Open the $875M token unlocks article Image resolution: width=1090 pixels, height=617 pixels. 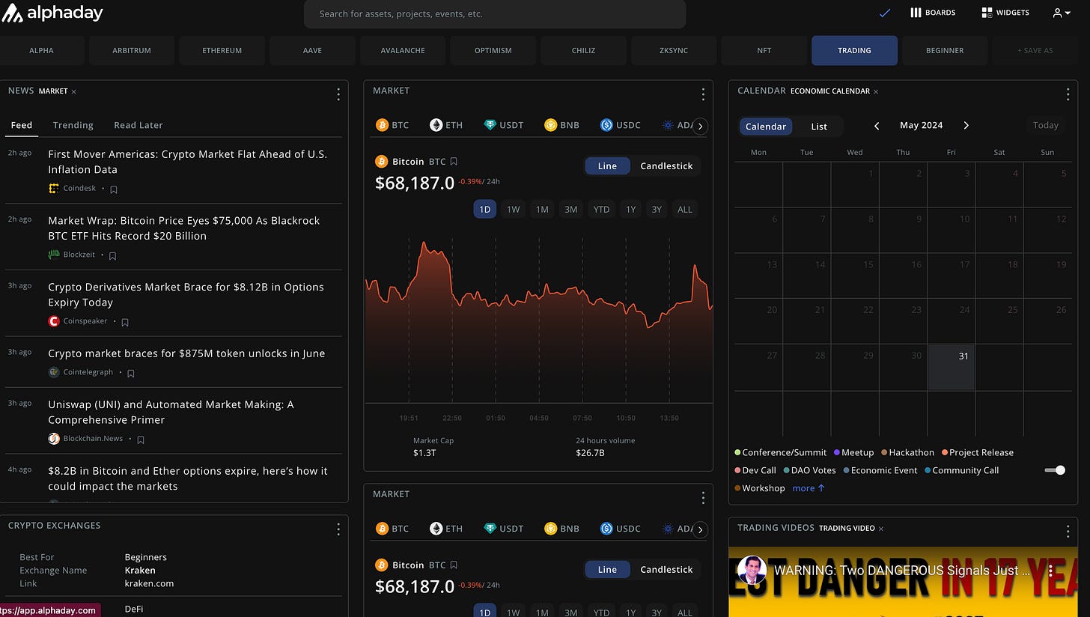(x=186, y=353)
